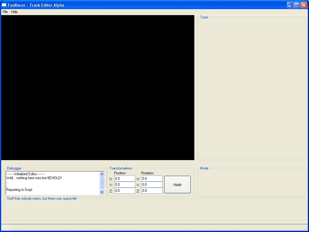
Task: Focus the Rotation Z input field
Action: (x=151, y=191)
